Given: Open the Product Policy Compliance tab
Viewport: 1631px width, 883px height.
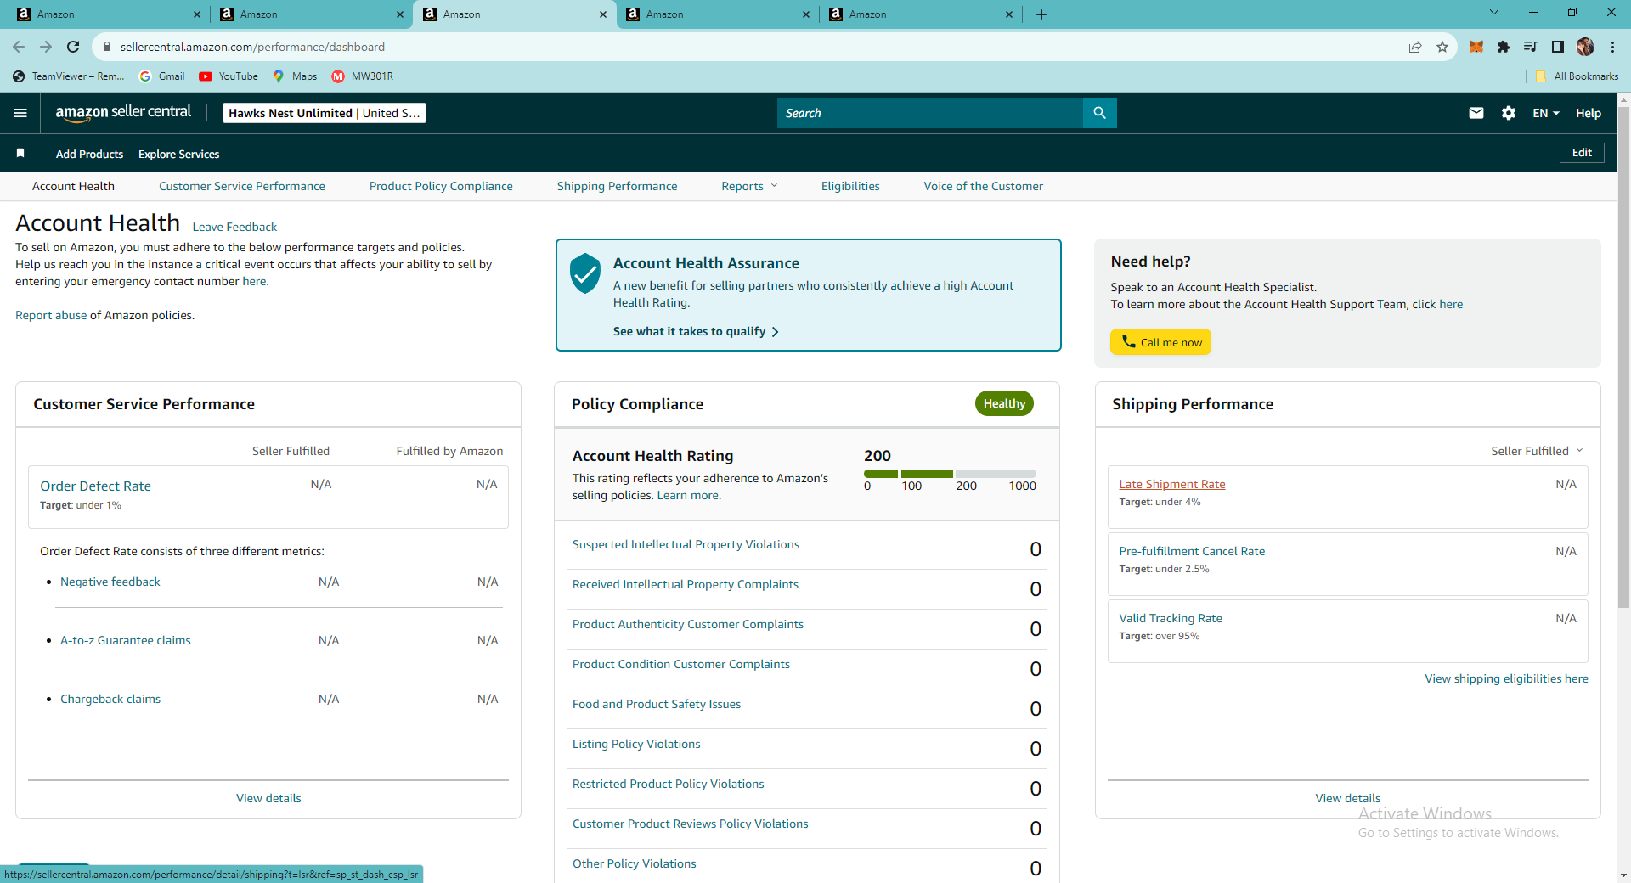Looking at the screenshot, I should click(441, 186).
